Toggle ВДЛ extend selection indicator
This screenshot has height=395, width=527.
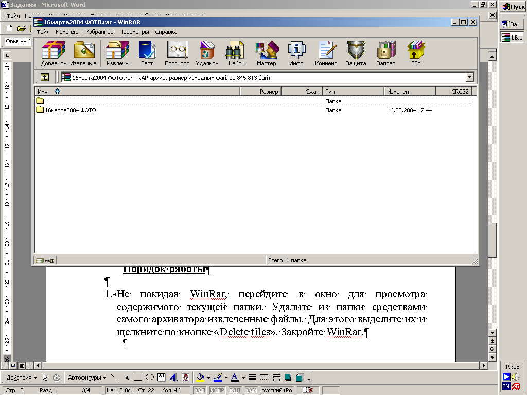click(234, 390)
